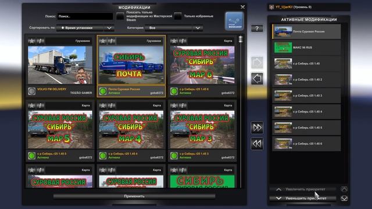Open info icon on МАР 4 card
372x209 pixels.
tap(112, 106)
